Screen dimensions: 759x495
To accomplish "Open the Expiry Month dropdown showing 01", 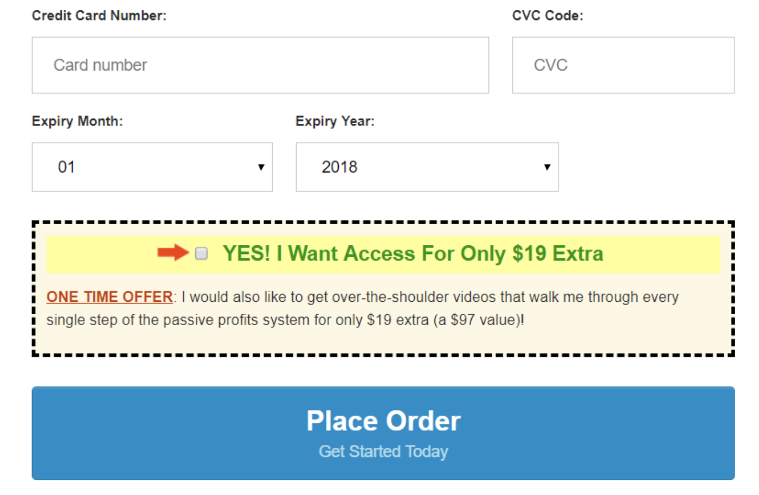I will point(152,167).
